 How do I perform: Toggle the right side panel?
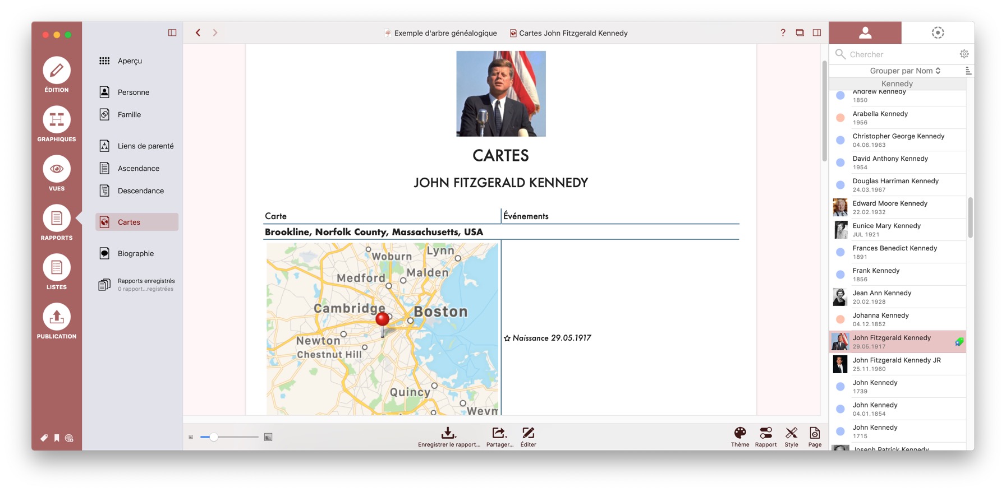pyautogui.click(x=817, y=33)
